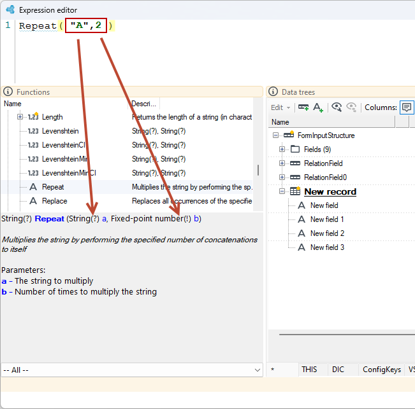Viewport: 415px width, 409px height.
Task: Select the New field 3 item
Action: [328, 247]
